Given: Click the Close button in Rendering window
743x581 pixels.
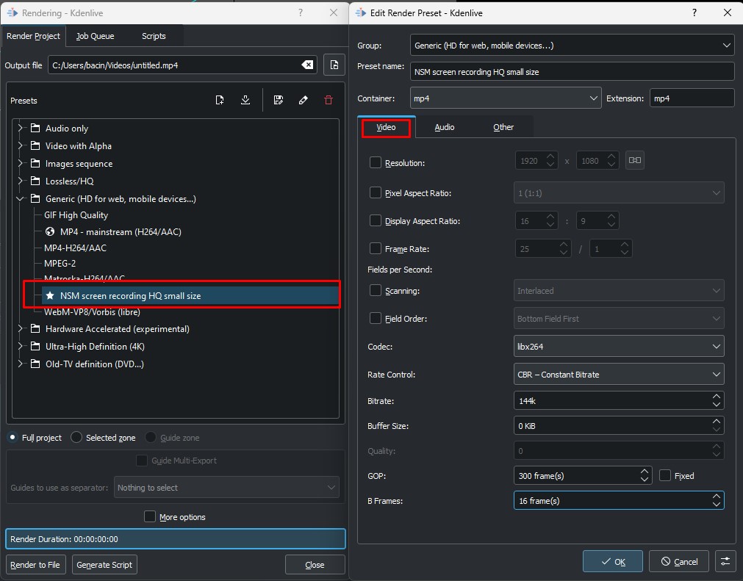Looking at the screenshot, I should pos(315,564).
